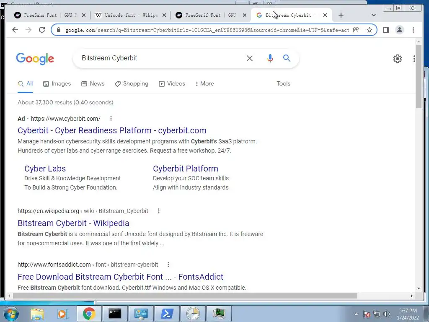Close the Unicode font Wikipedia tab
The width and height of the screenshot is (429, 322).
click(164, 16)
